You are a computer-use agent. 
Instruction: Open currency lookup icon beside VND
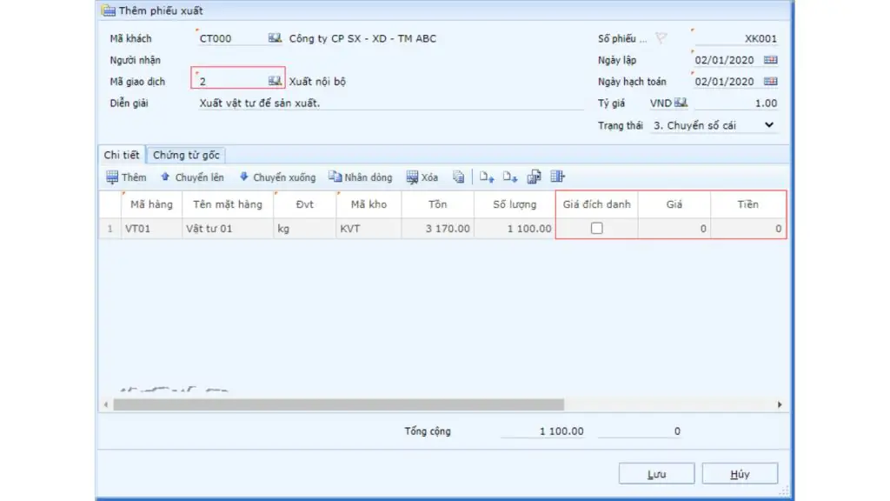tap(681, 103)
